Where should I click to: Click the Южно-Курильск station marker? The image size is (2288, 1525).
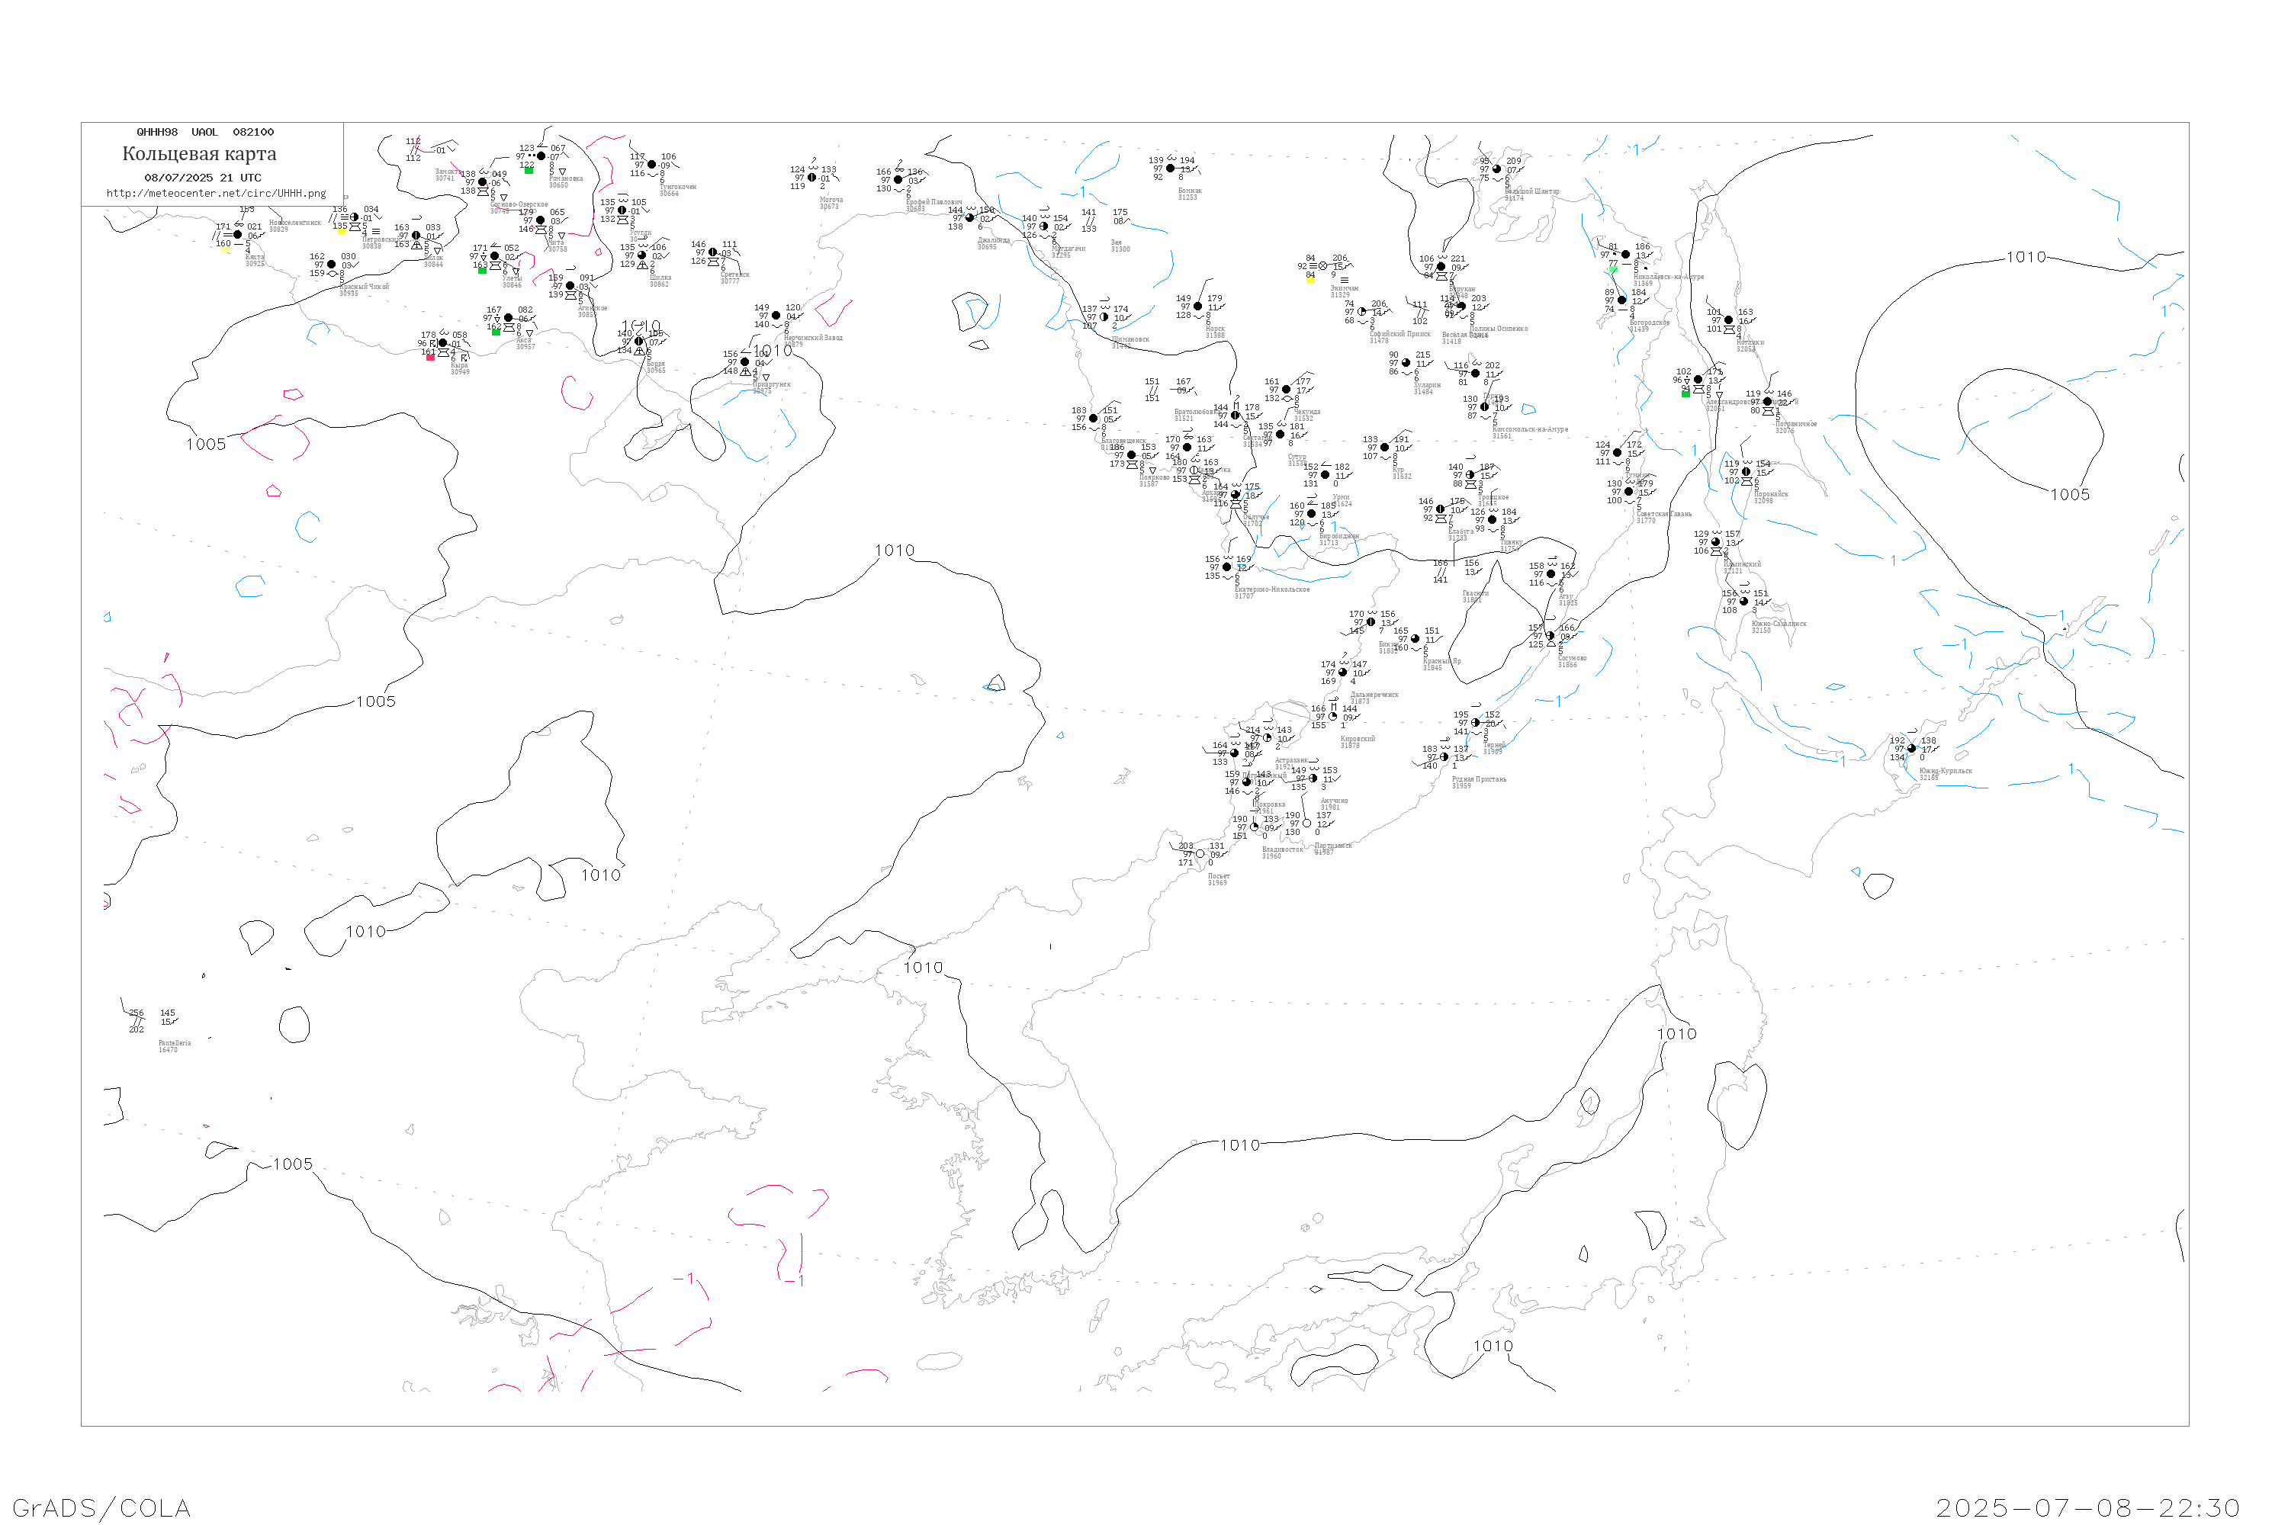(1911, 749)
